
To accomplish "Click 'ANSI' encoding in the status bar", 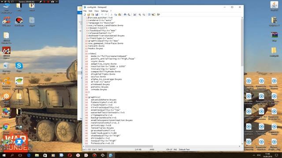I will click(x=152, y=149).
